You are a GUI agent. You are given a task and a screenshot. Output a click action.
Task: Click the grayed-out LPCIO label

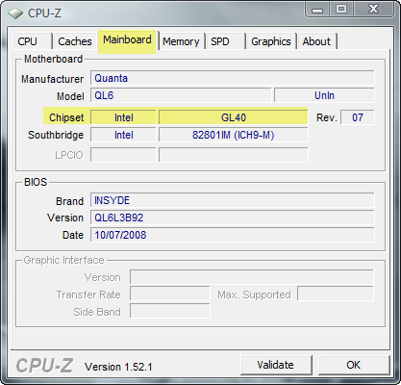point(69,155)
